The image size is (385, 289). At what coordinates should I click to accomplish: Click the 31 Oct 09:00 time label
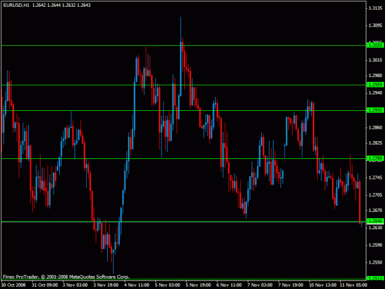point(45,285)
